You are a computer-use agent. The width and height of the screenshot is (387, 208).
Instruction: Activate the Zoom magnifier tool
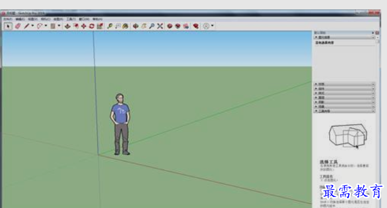click(152, 26)
